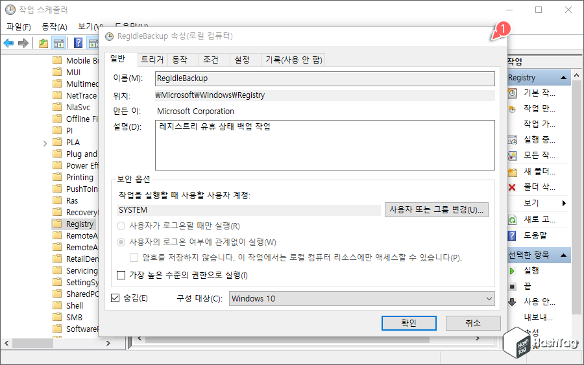Click the Back arrow toolbar icon
584x365 pixels.
pyautogui.click(x=8, y=43)
